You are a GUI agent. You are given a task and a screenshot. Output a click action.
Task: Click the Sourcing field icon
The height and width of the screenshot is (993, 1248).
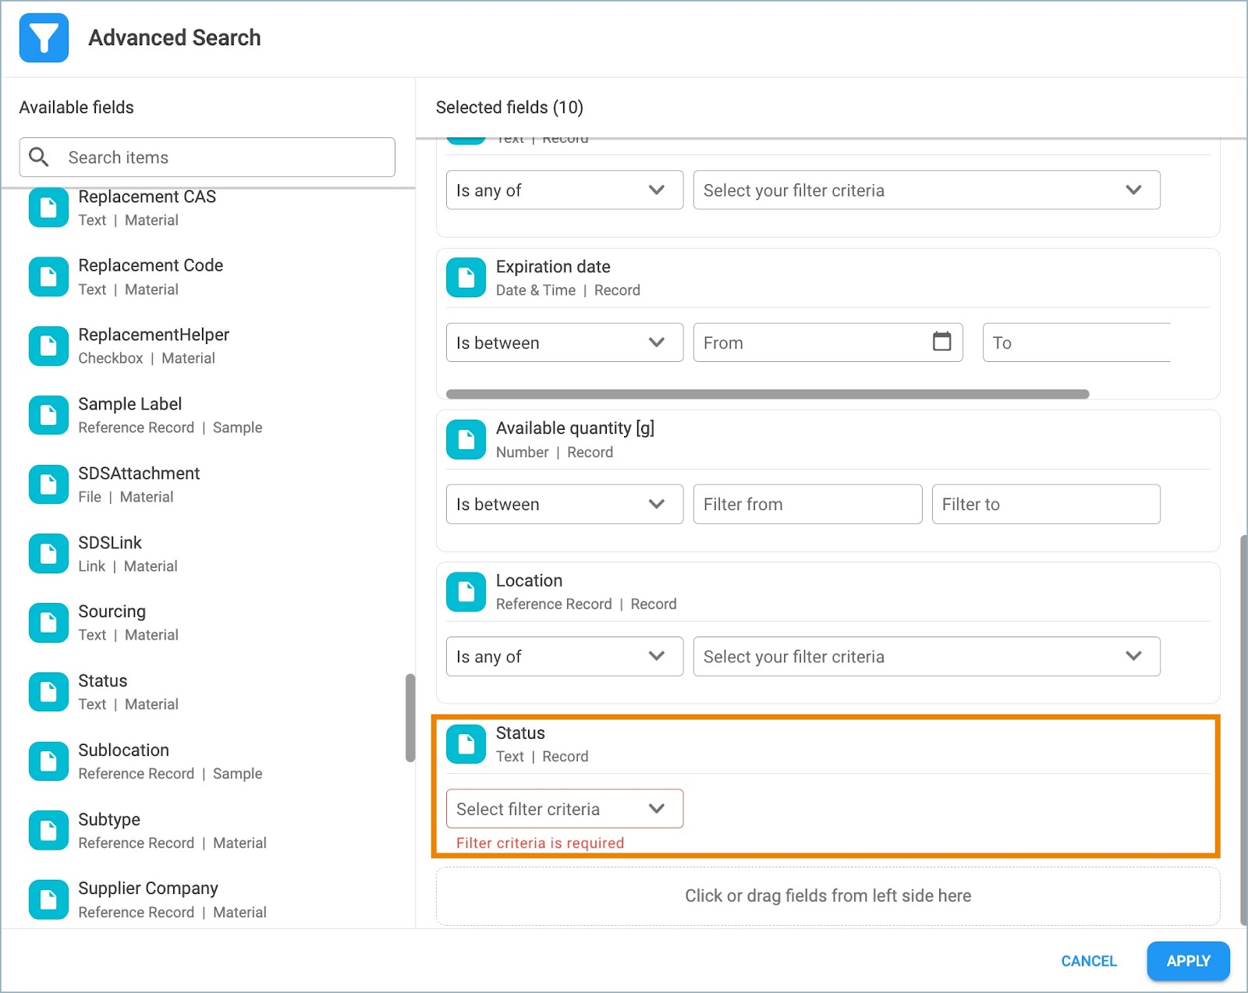click(48, 622)
